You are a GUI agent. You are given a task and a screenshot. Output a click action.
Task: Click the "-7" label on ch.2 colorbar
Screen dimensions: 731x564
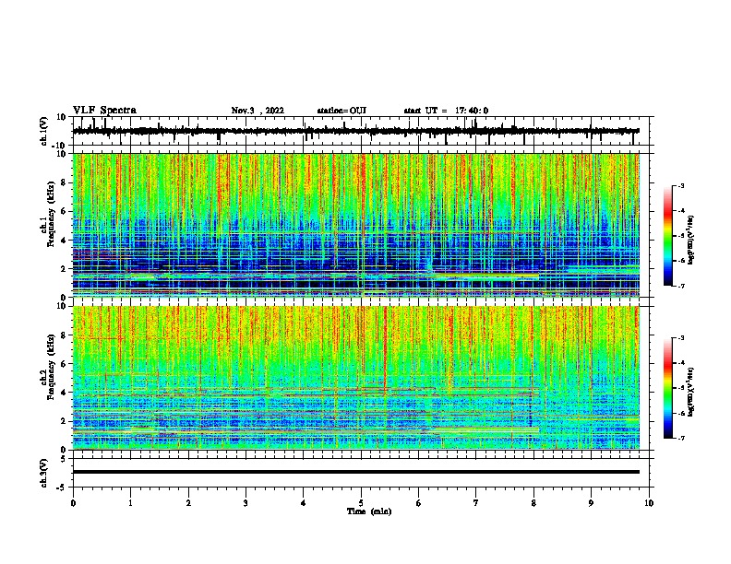[681, 438]
